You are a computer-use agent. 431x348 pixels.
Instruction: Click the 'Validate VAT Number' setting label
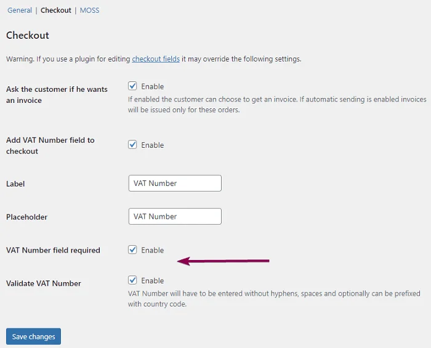tap(44, 283)
